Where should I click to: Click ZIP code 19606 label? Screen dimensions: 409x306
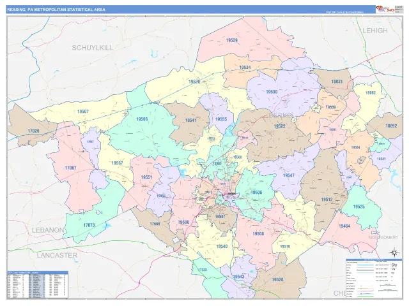click(256, 193)
